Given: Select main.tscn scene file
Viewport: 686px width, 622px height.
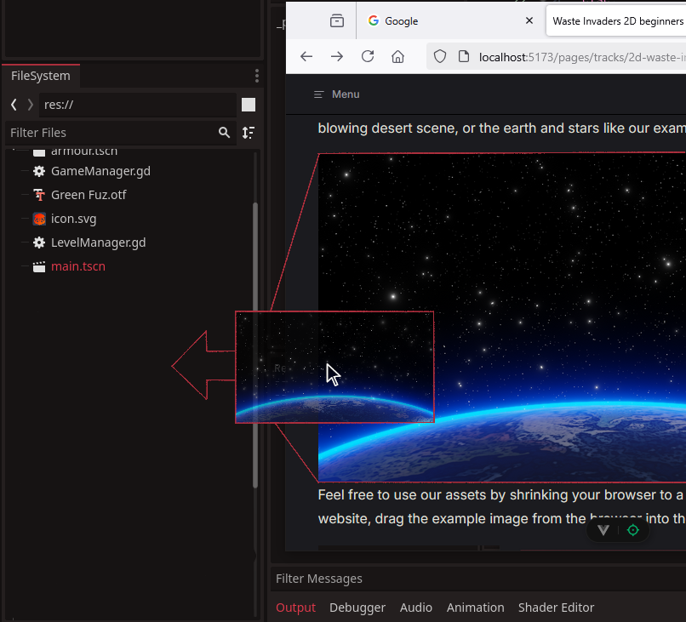Looking at the screenshot, I should coord(77,266).
